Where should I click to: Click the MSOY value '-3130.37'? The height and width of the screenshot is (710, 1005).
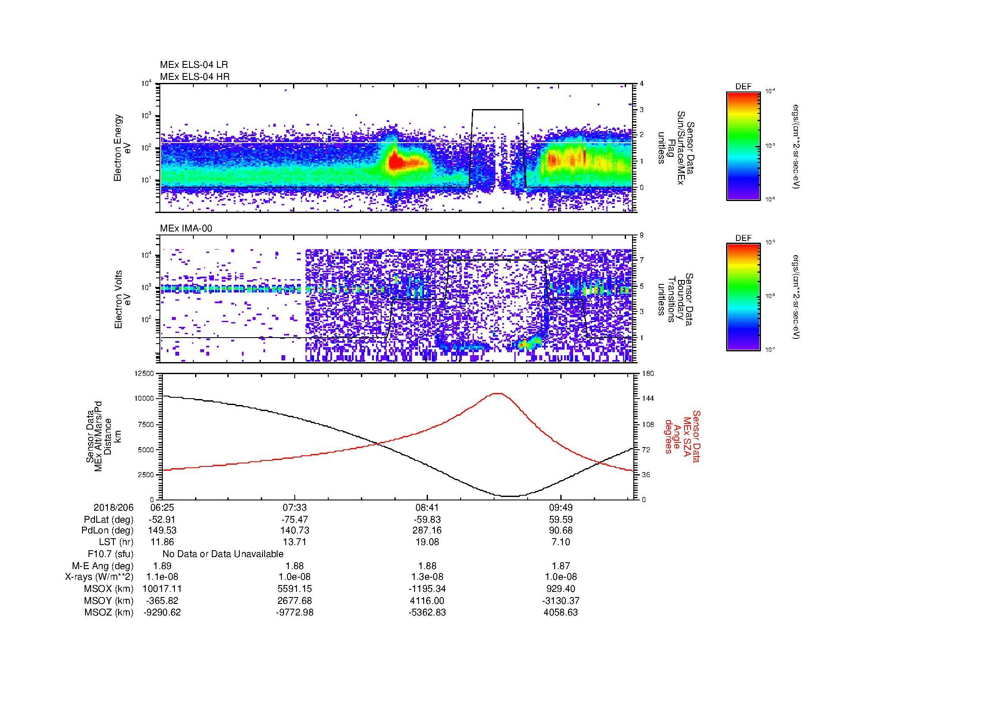(x=561, y=600)
